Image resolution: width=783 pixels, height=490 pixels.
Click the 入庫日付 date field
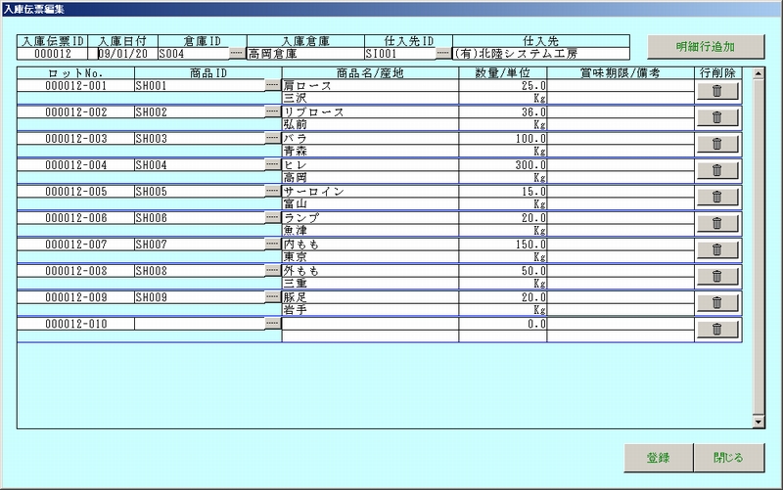(121, 54)
